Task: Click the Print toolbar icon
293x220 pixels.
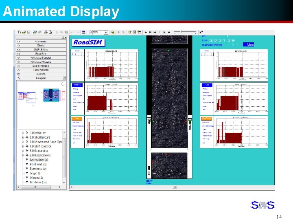Action: point(46,32)
